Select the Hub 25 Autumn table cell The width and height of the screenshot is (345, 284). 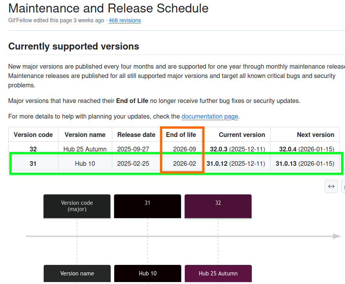point(85,149)
